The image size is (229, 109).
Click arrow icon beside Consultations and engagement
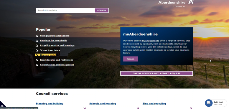(37, 65)
